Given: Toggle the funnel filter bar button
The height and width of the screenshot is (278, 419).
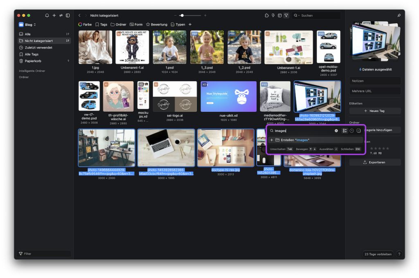Looking at the screenshot, I should click(286, 16).
